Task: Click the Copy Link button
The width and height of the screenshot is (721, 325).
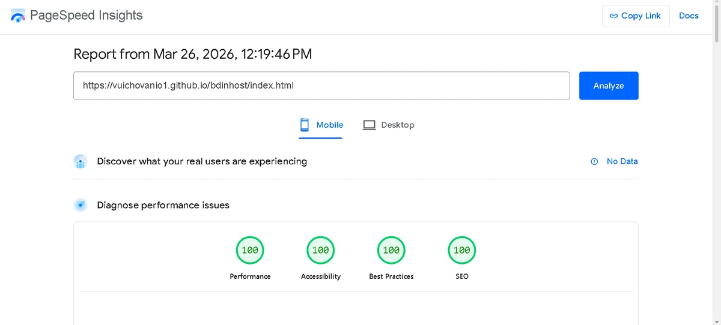Action: 636,16
